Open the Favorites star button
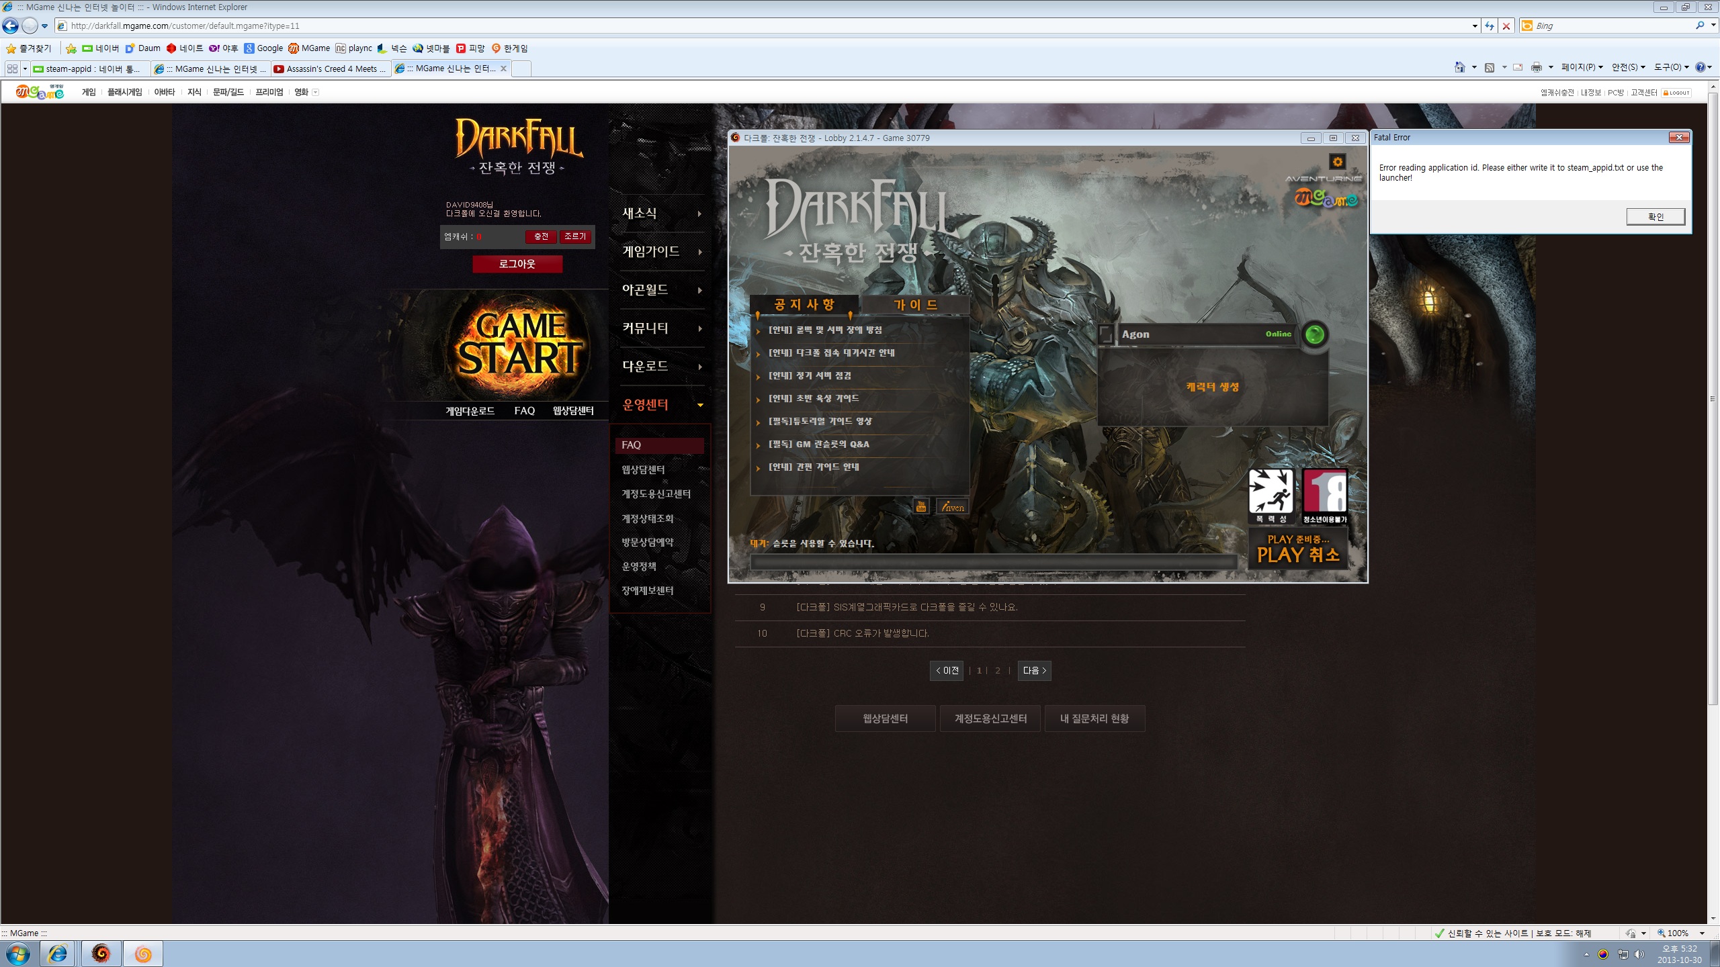 29,48
